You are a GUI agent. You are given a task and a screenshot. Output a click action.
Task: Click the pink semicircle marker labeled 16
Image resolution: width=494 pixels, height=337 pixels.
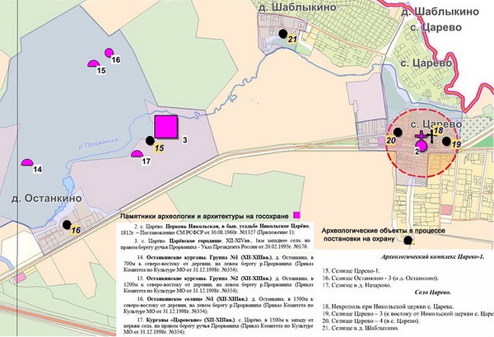click(107, 54)
